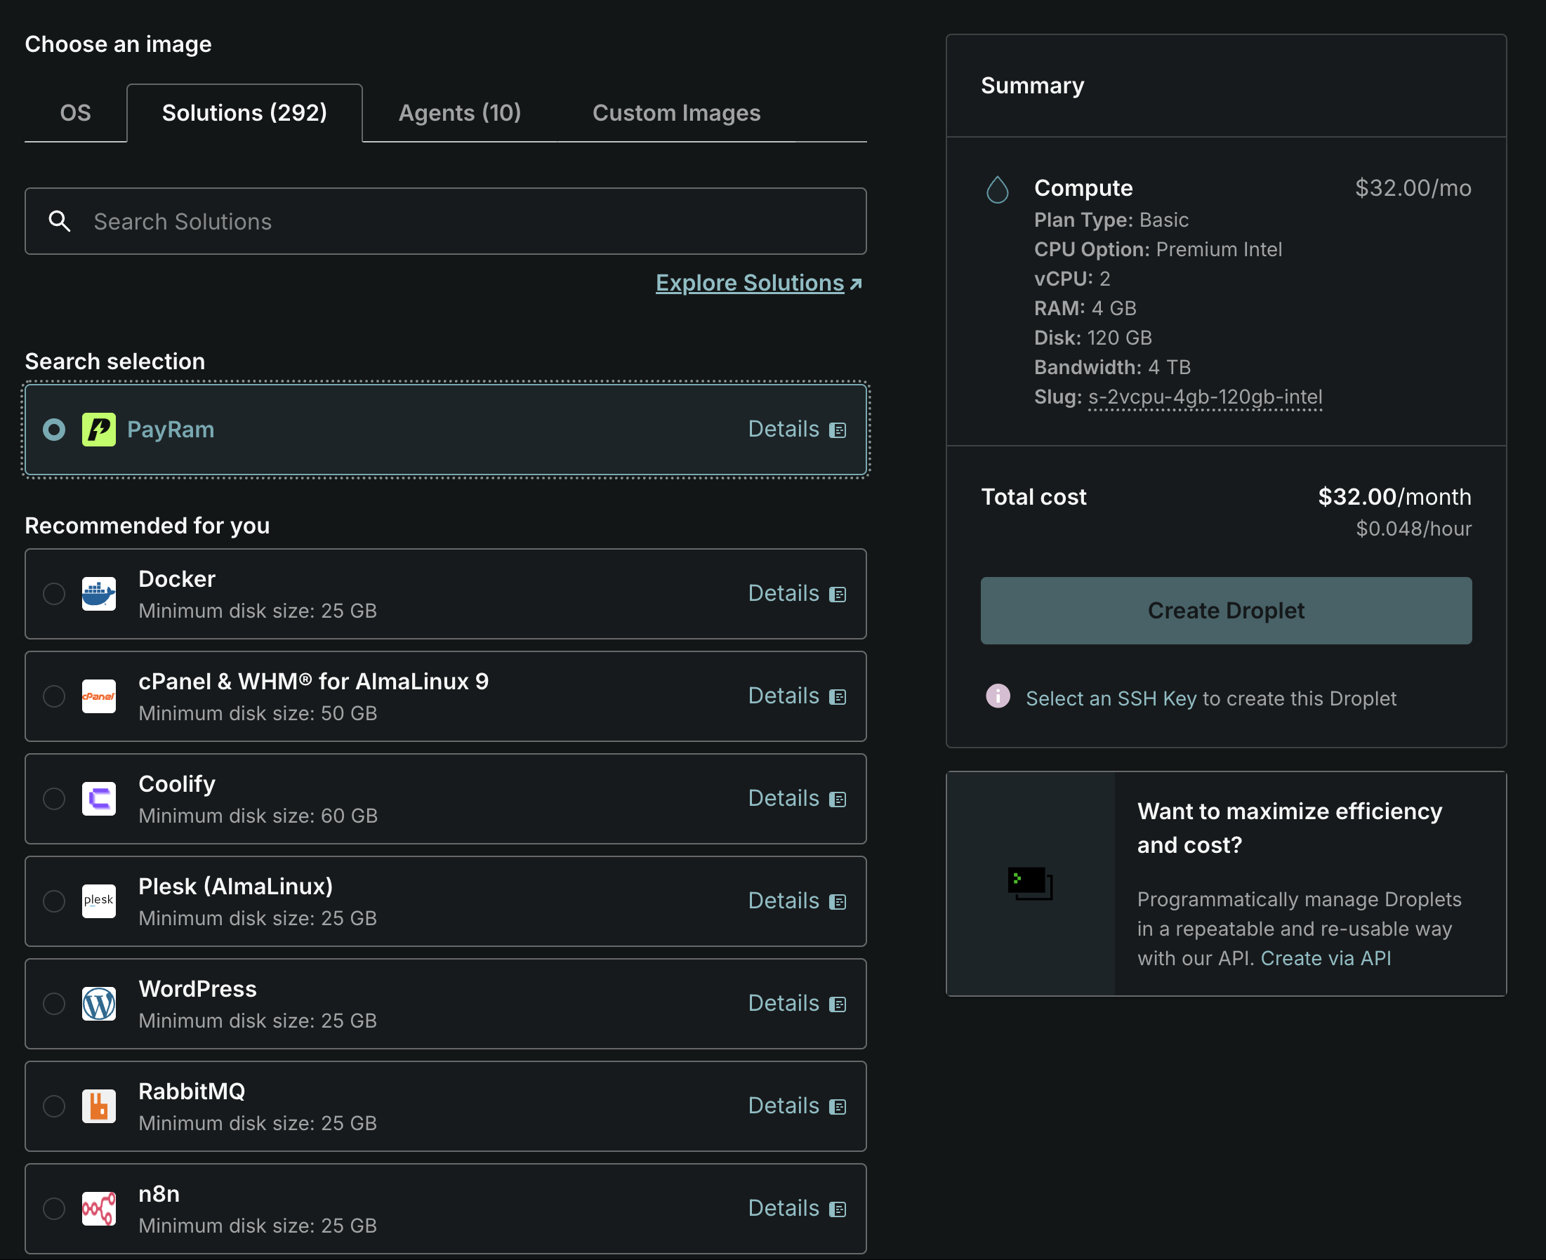Select the Coolify radio button
The width and height of the screenshot is (1546, 1260).
(54, 798)
